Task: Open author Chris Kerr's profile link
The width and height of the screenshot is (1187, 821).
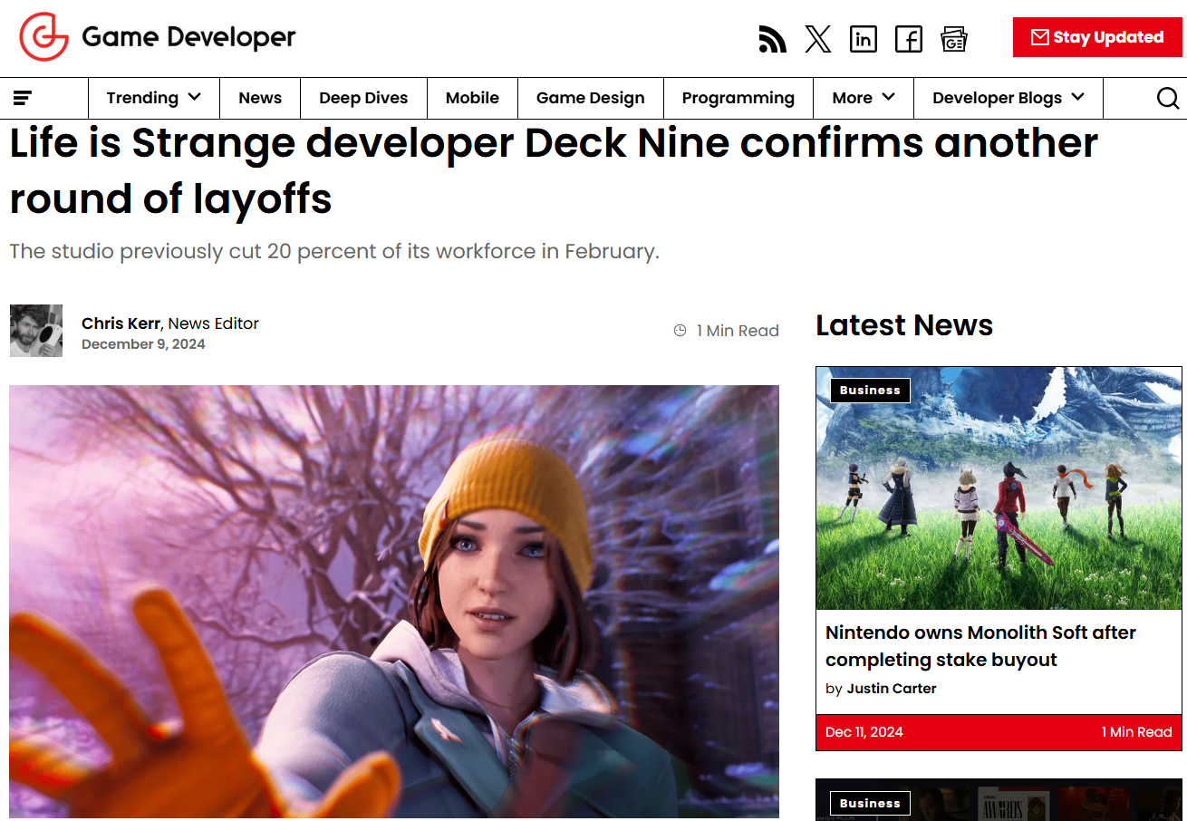Action: (121, 324)
